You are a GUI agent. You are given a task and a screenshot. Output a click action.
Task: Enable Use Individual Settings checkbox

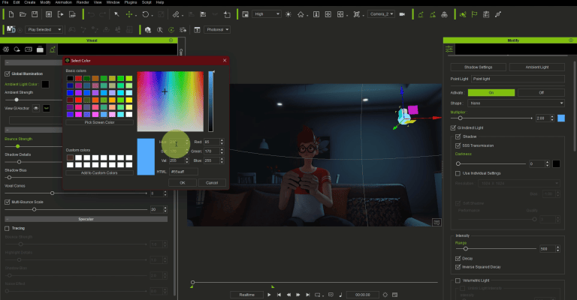(x=458, y=173)
